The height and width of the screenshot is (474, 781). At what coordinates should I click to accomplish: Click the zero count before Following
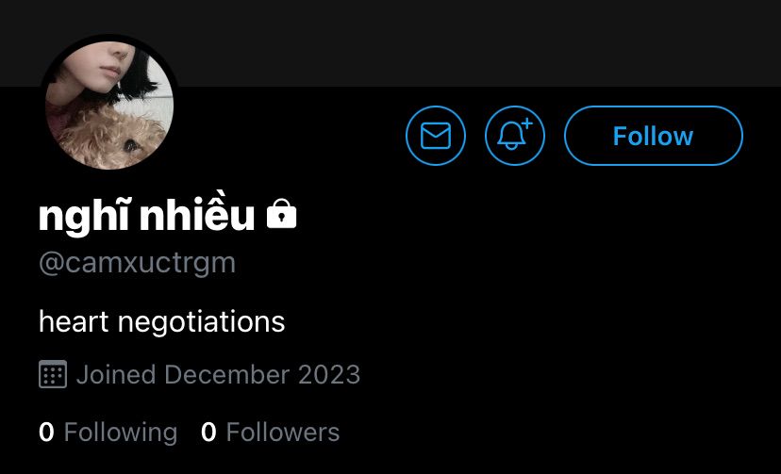46,432
